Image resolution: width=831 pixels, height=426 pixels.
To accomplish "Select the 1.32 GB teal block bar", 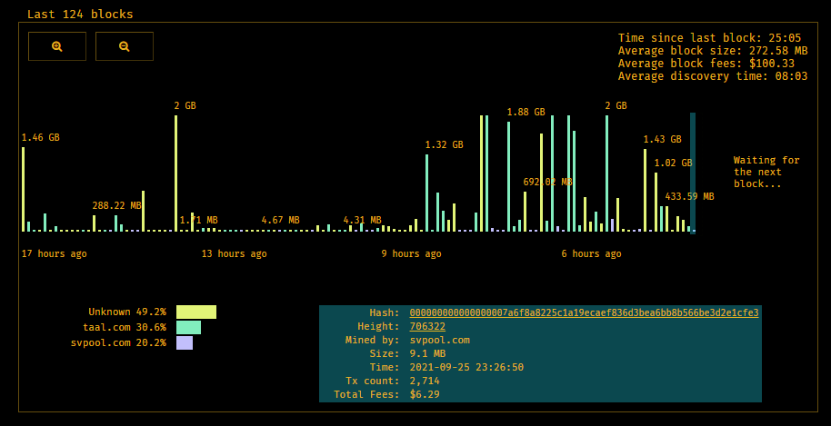I will (426, 193).
